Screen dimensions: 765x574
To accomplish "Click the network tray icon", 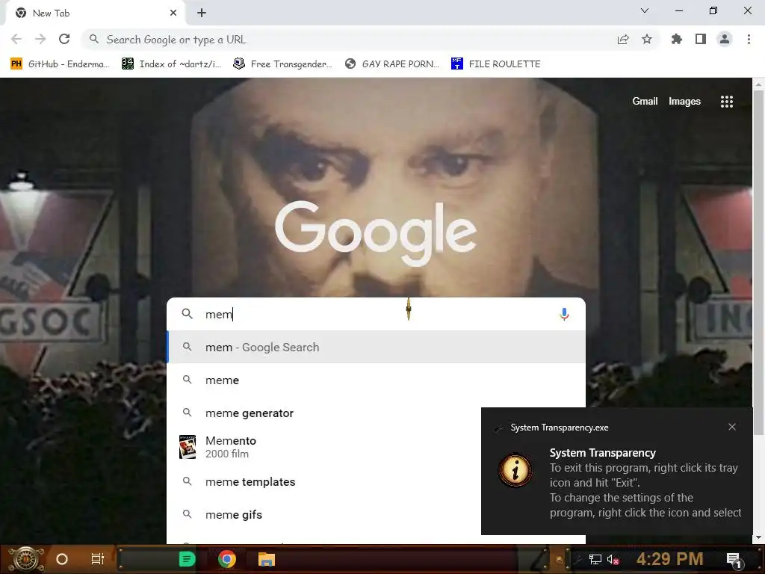I will 595,560.
